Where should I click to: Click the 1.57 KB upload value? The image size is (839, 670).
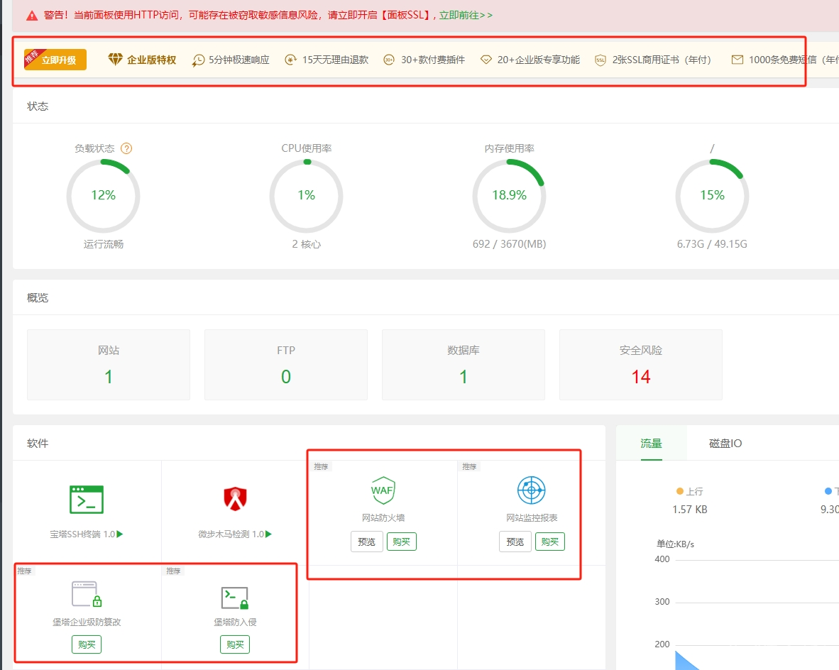[x=690, y=510]
